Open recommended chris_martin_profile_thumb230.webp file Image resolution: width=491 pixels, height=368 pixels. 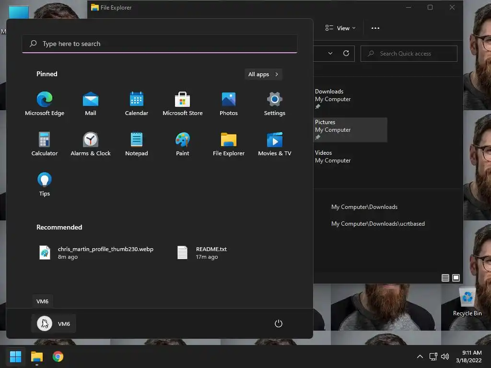coord(97,253)
